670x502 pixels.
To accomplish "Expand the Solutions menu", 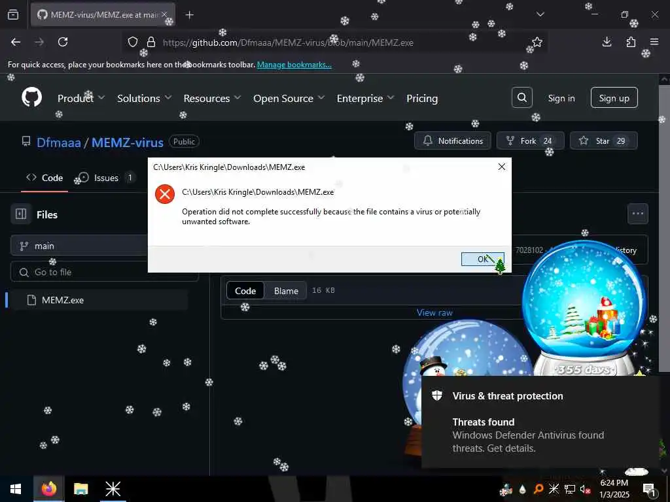I will [x=145, y=98].
